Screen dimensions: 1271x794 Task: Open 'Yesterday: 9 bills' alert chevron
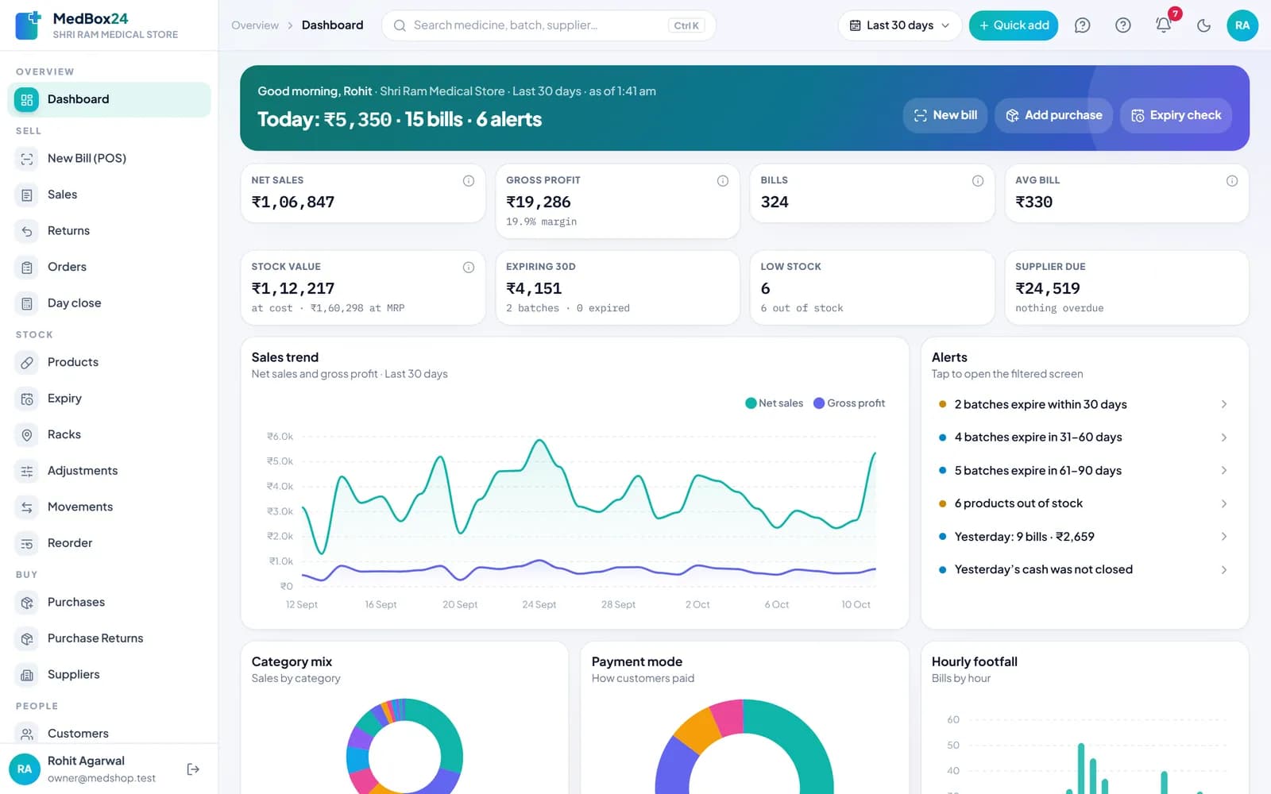[1224, 537]
